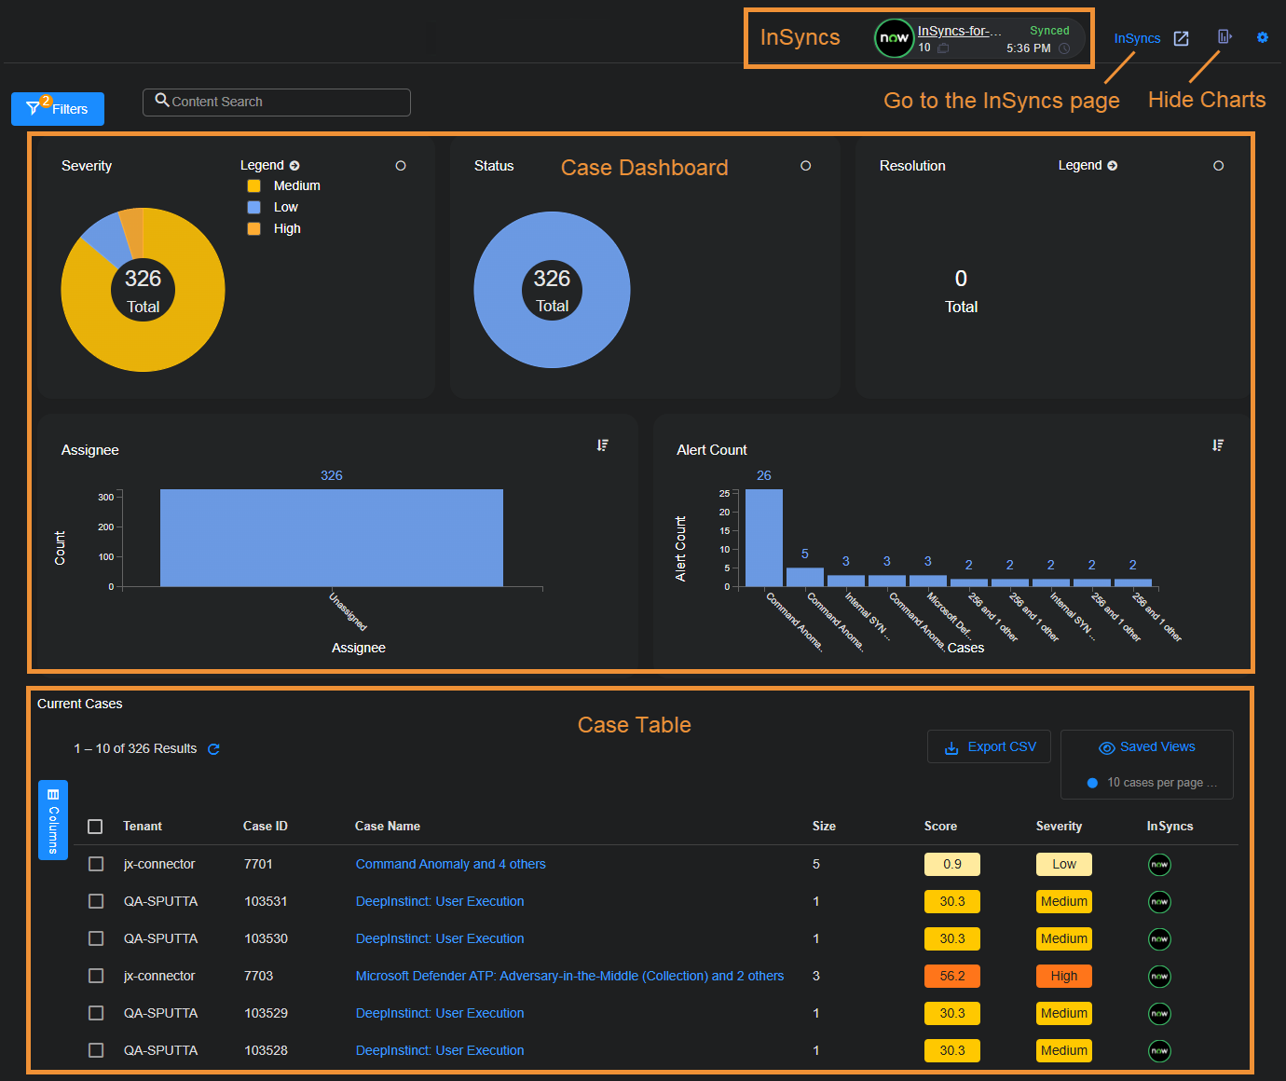This screenshot has width=1286, height=1081.
Task: Click the Export CSV button
Action: [x=989, y=747]
